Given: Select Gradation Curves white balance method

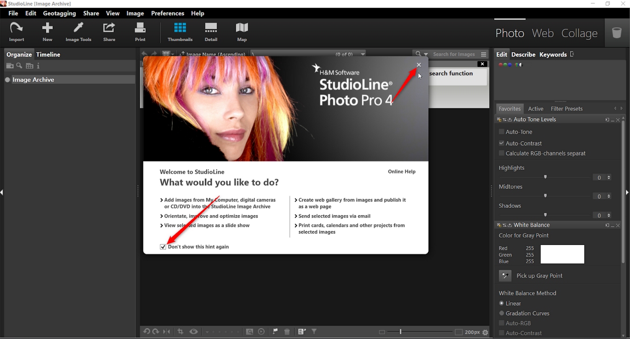Looking at the screenshot, I should coord(501,313).
